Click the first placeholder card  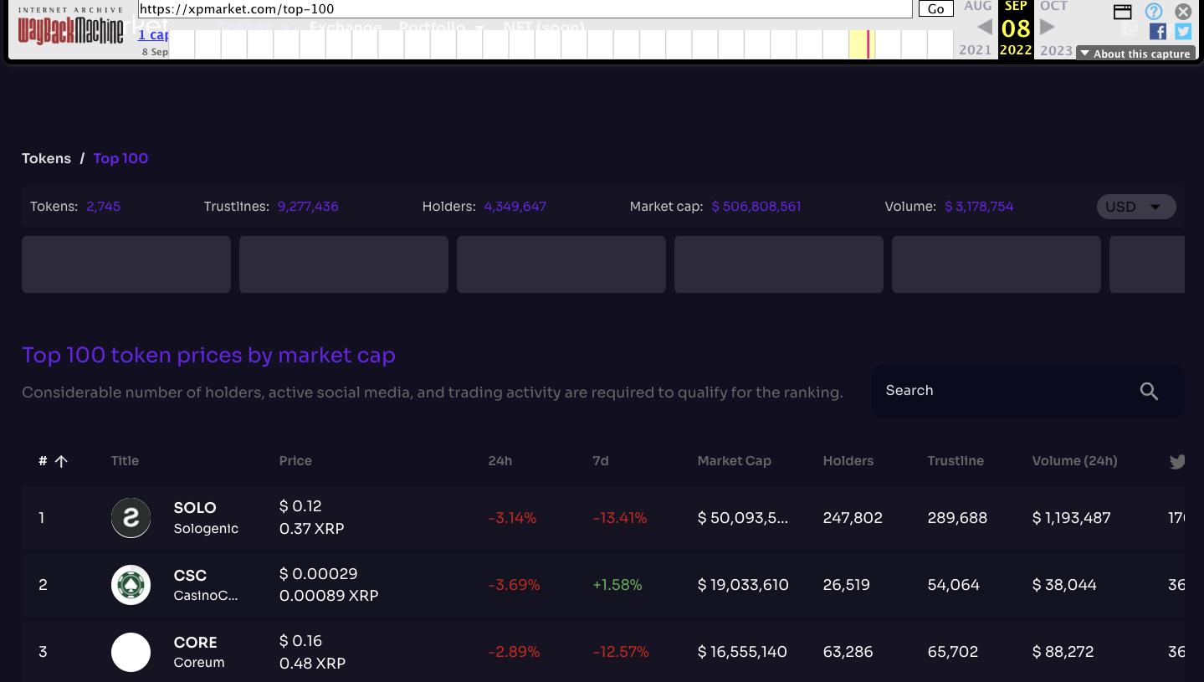126,264
